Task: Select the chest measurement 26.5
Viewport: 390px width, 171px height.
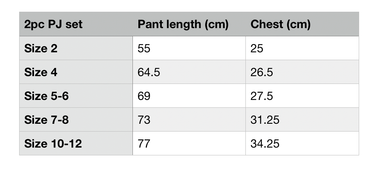Action: pos(261,72)
